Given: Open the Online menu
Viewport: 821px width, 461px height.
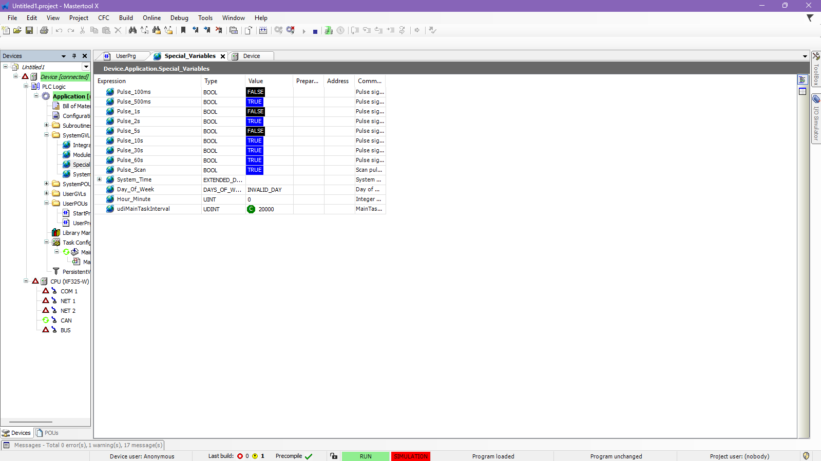Looking at the screenshot, I should click(151, 18).
